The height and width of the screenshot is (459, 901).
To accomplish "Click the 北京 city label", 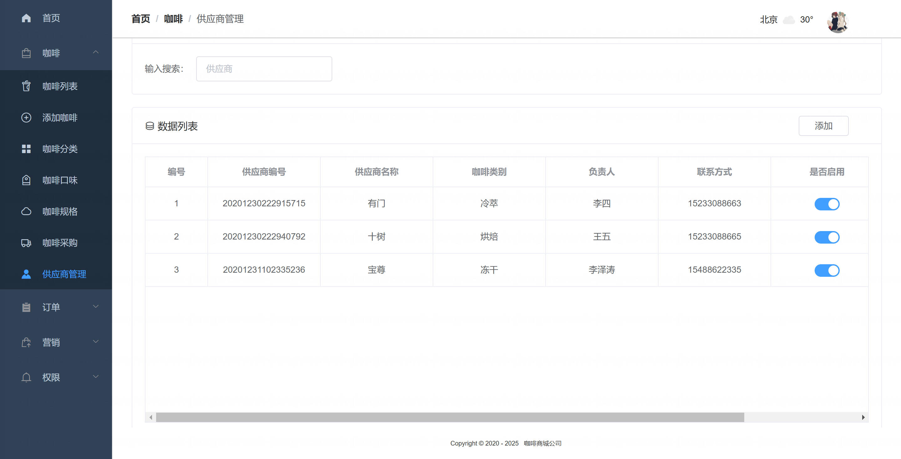I will click(x=768, y=20).
